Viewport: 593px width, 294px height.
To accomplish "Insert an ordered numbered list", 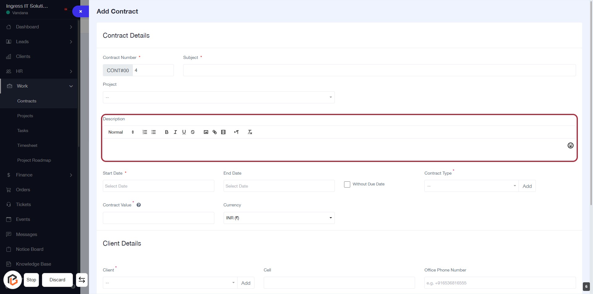I will point(145,132).
